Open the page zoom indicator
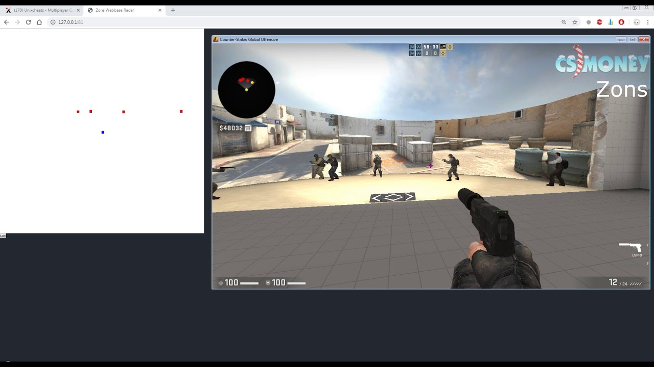This screenshot has height=367, width=654. 564,22
